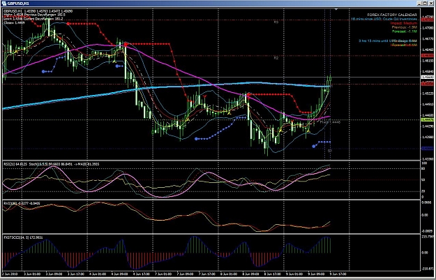Click the 9 Jun 17:00 time label
Image resolution: width=436 pixels, height=280 pixels.
(338, 274)
